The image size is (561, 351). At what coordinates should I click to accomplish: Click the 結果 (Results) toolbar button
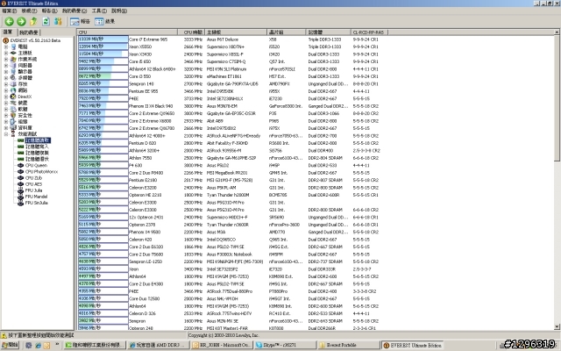[104, 22]
